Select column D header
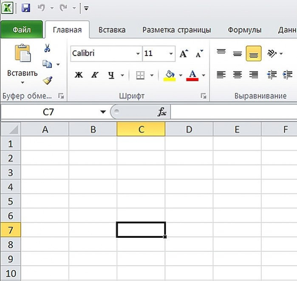Viewport: 297px width, 281px height. click(x=189, y=129)
